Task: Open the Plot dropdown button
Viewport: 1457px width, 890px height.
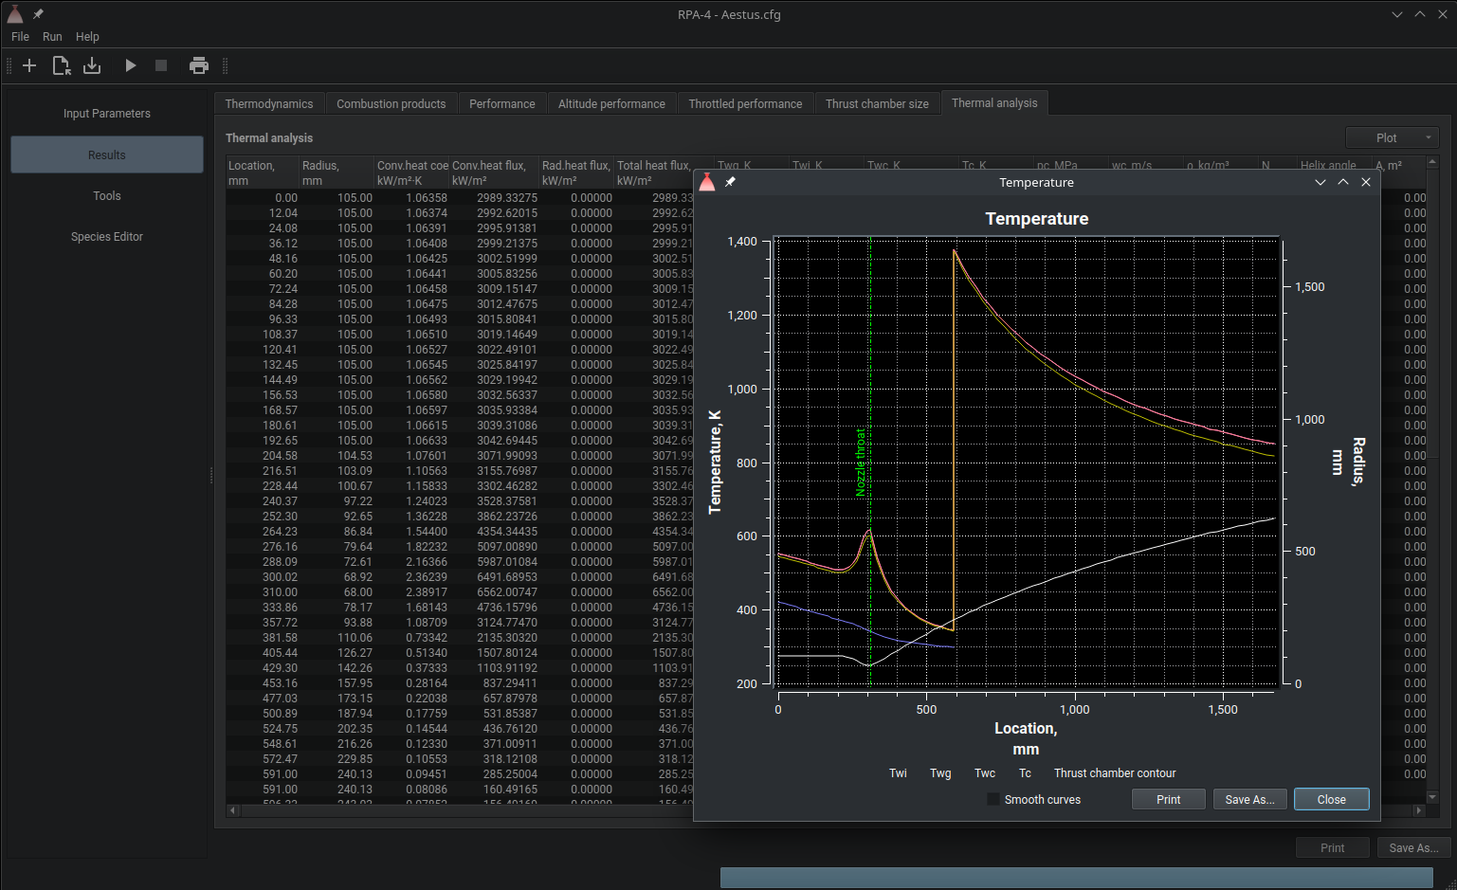Action: [1392, 138]
